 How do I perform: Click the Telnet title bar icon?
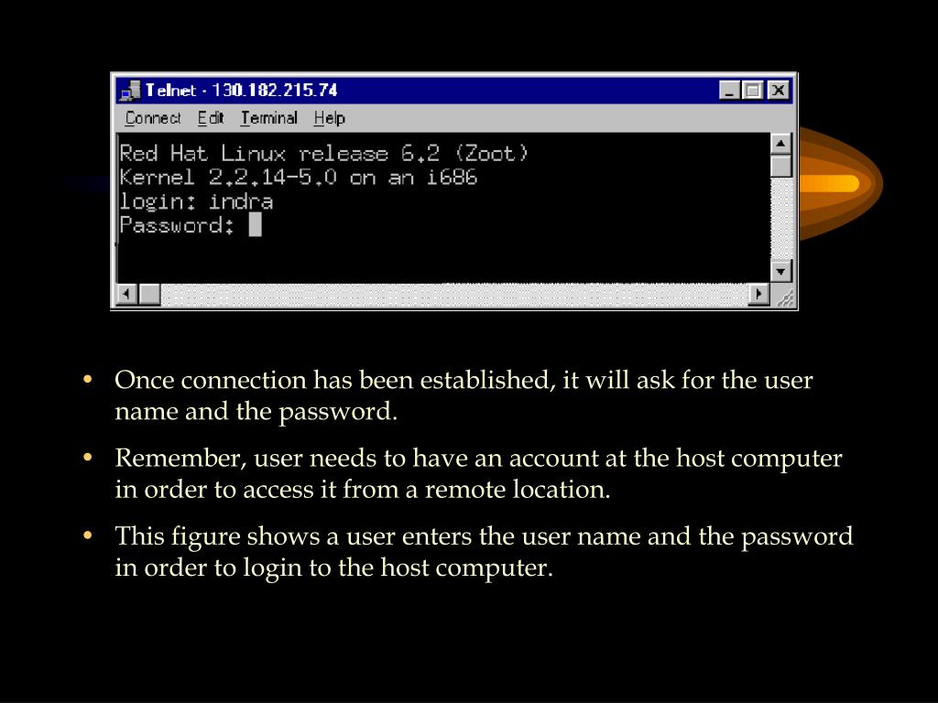130,91
